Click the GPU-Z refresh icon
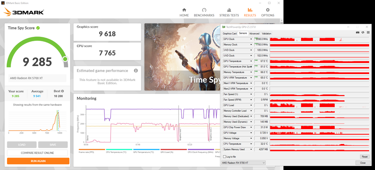This screenshot has height=170, width=375. pos(363,32)
